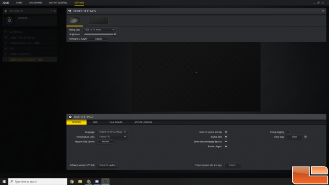Click the Clear logs info icon
This screenshot has height=185, width=329.
coord(306,137)
